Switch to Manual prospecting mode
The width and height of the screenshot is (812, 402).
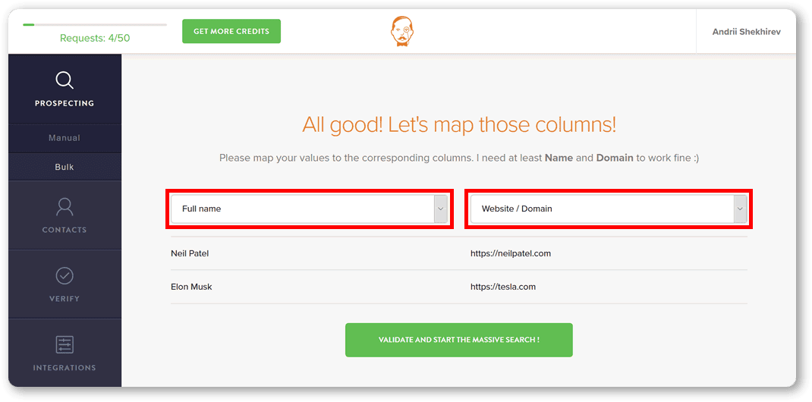point(65,138)
